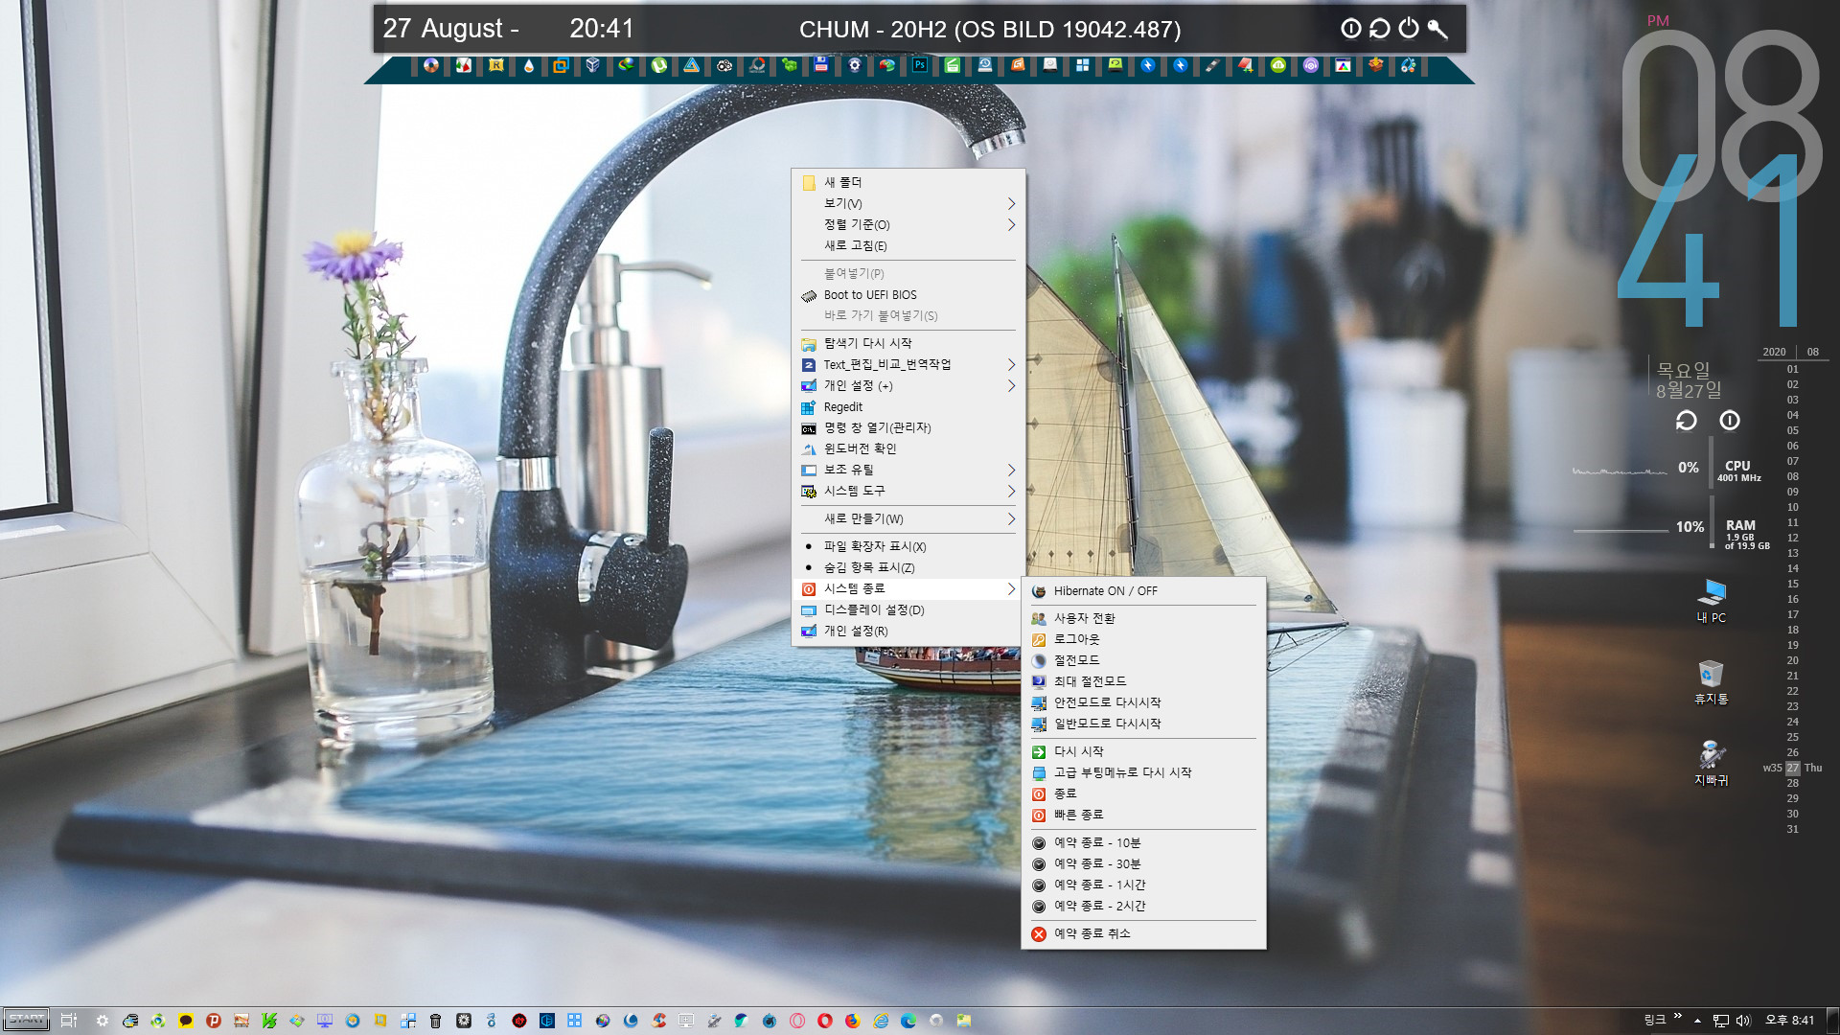The image size is (1840, 1035).
Task: Toggle Hibernate ON / OFF
Action: [1143, 591]
